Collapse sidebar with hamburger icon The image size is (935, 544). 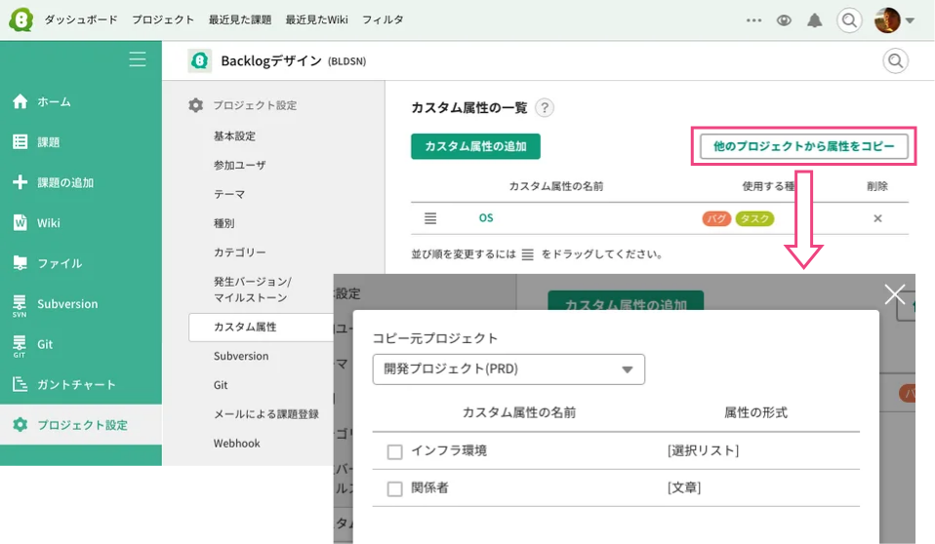tap(138, 59)
